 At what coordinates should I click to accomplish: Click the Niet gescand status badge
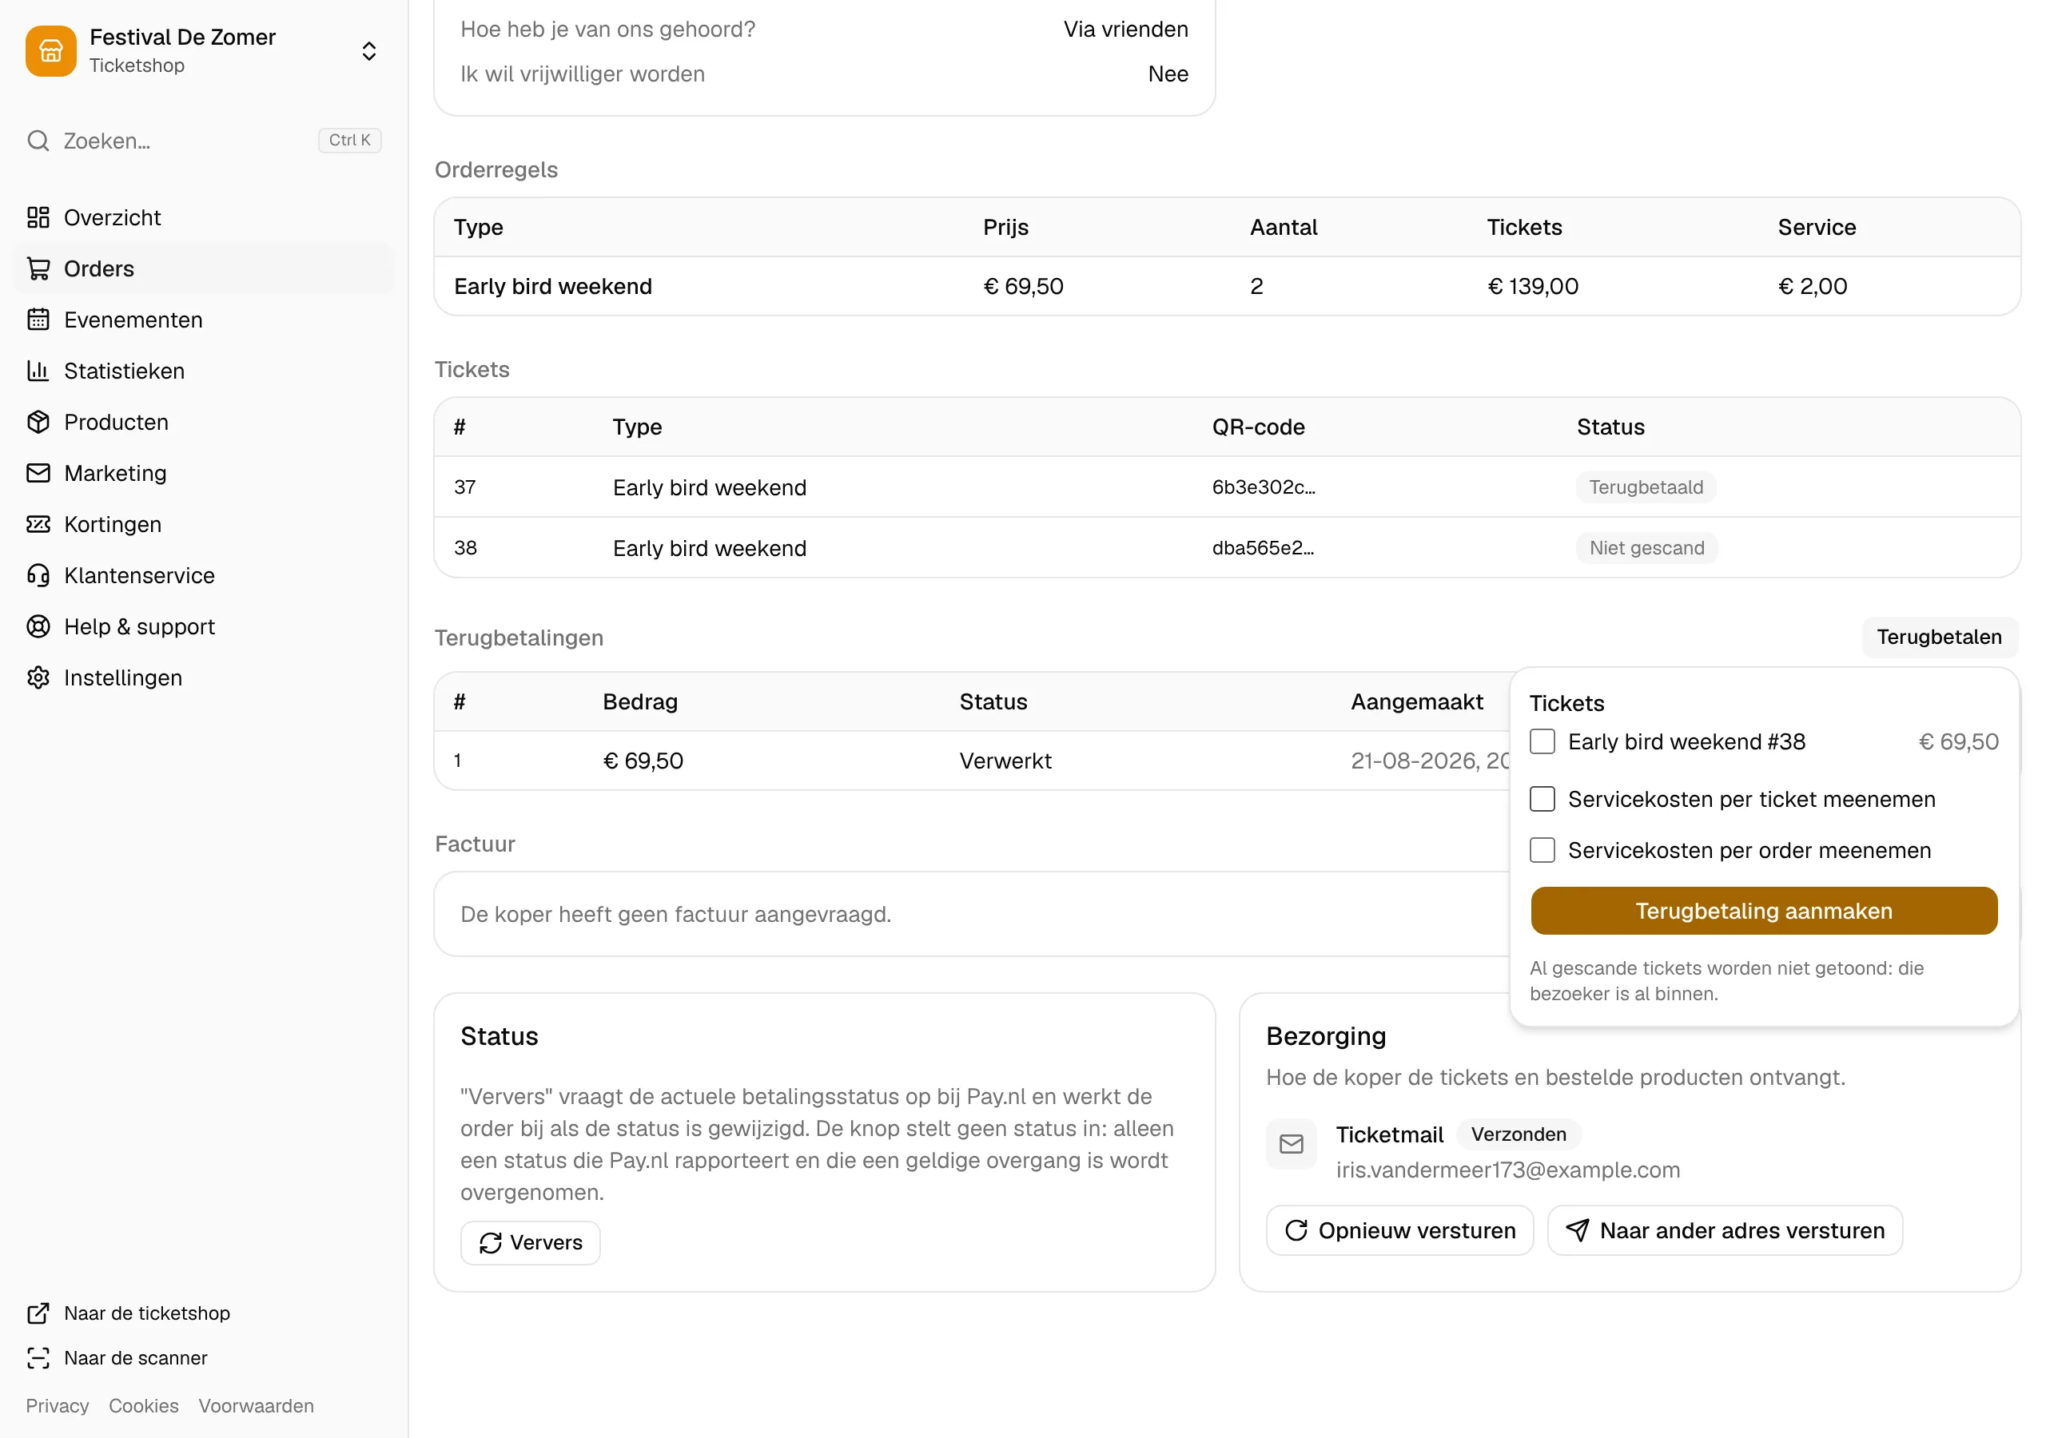tap(1646, 548)
